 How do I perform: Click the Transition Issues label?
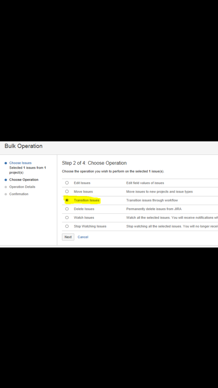point(87,200)
